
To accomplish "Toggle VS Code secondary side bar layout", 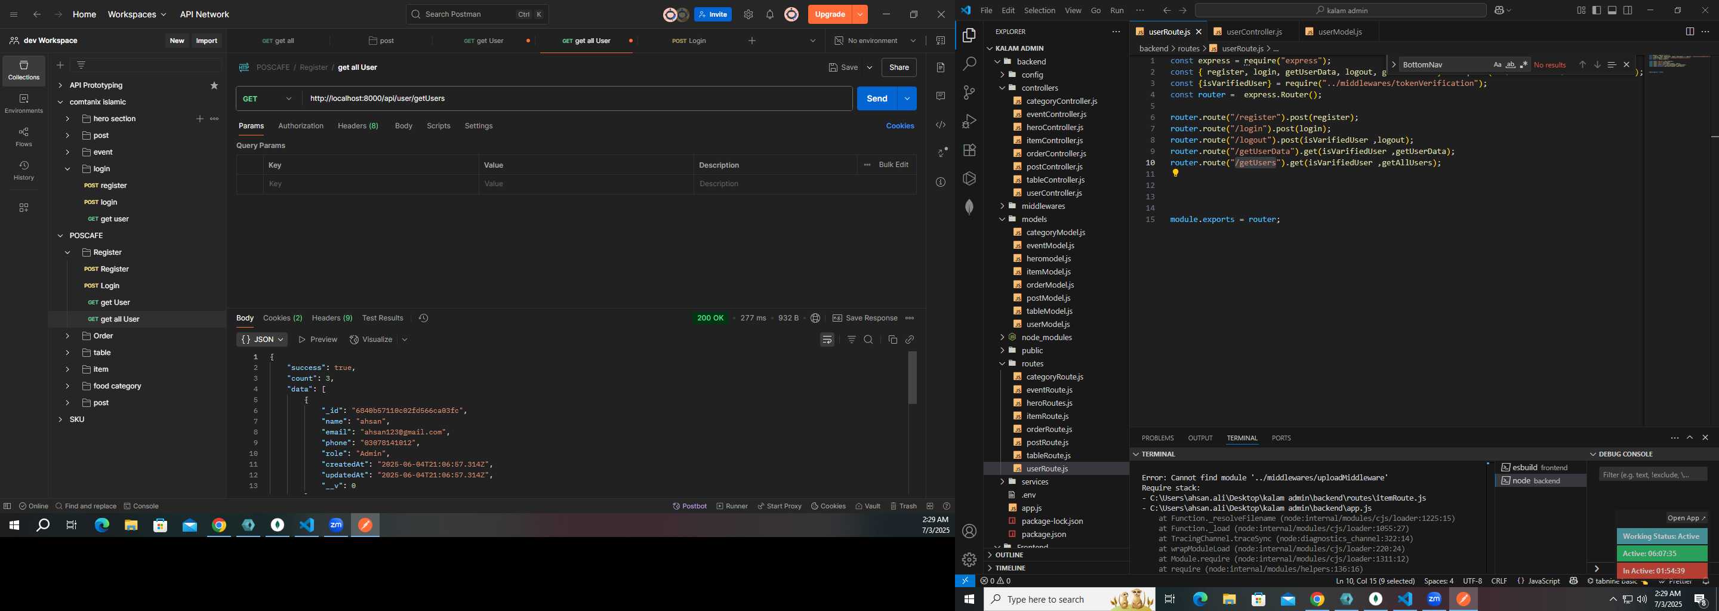I will [1628, 10].
